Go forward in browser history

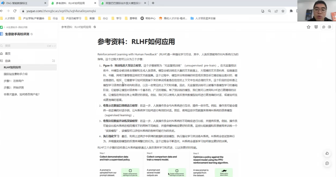click(8, 11)
